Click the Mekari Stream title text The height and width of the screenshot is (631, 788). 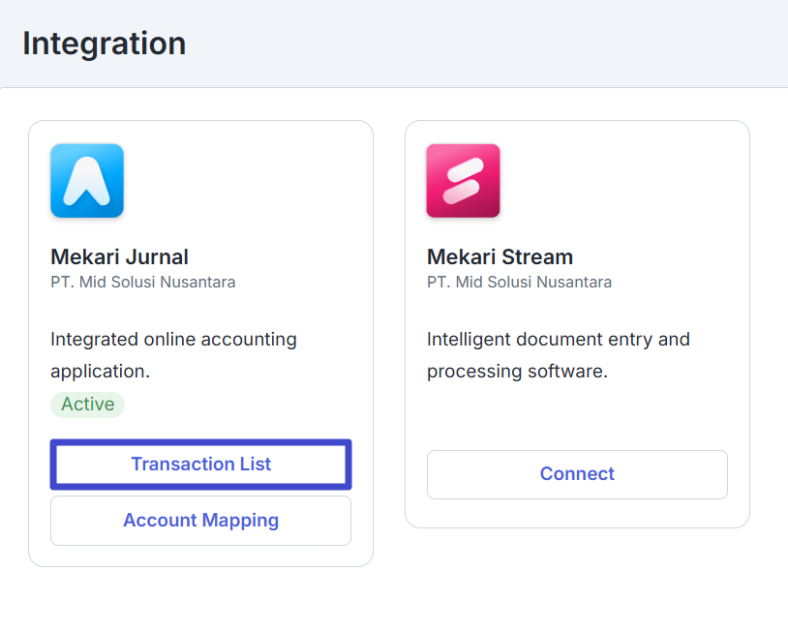coord(500,256)
